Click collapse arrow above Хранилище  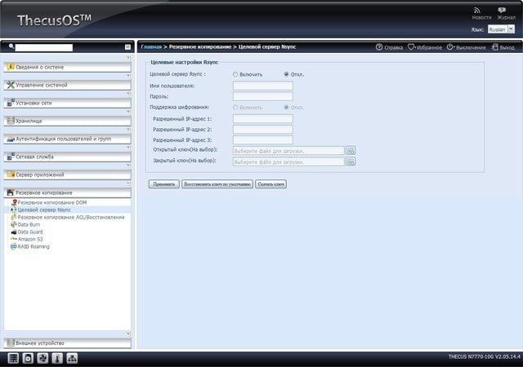click(128, 112)
